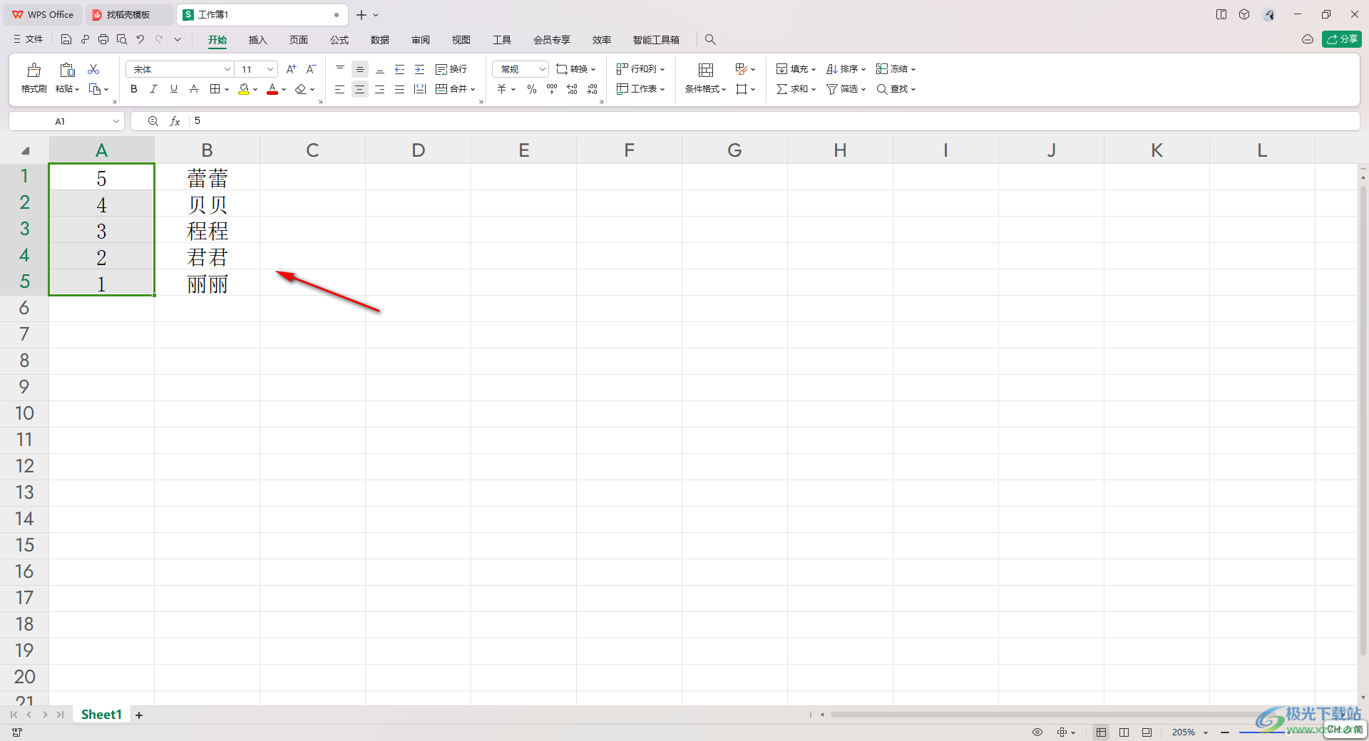Click the formula bar input showing 5
This screenshot has height=741, width=1369.
point(774,121)
